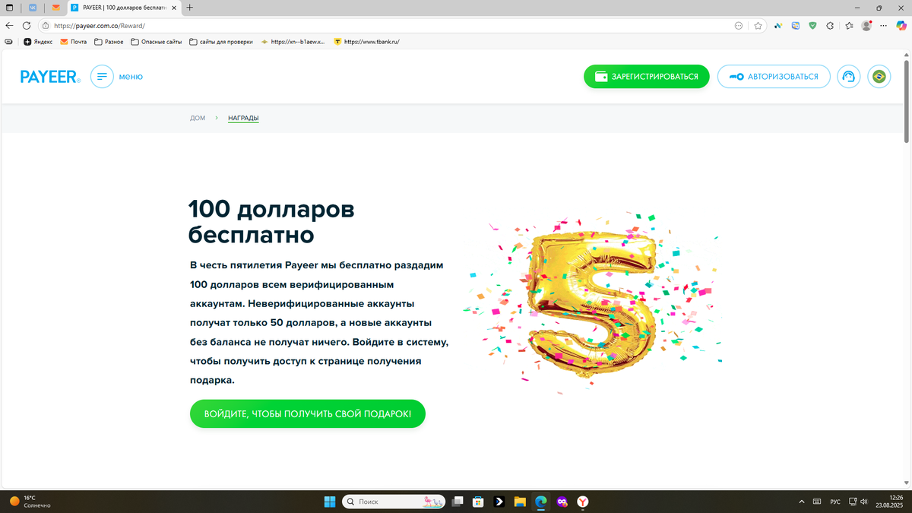
Task: Open a new tab with the plus button
Action: [x=190, y=8]
